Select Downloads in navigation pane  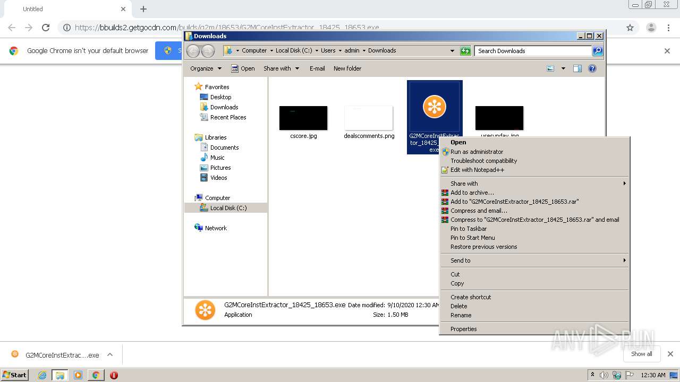coord(219,107)
